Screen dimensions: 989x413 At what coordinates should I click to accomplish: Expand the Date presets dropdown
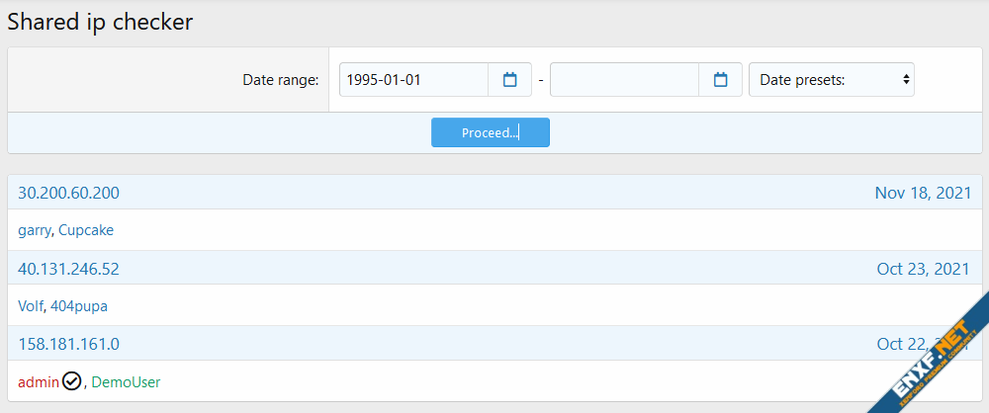[831, 80]
